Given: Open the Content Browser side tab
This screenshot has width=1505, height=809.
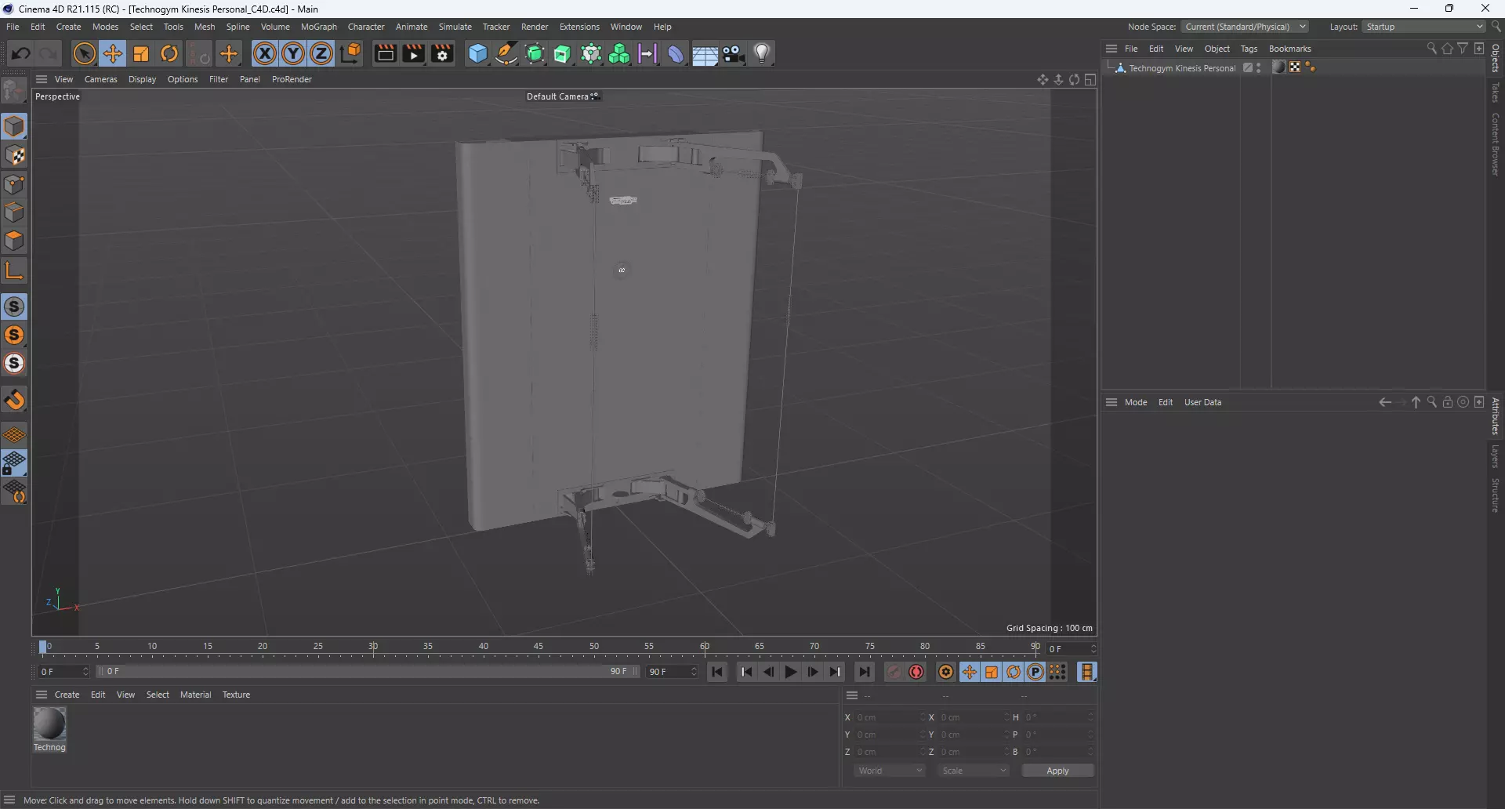Looking at the screenshot, I should (1496, 144).
